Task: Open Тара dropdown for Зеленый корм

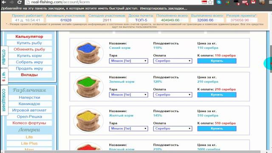Action: pyautogui.click(x=128, y=95)
